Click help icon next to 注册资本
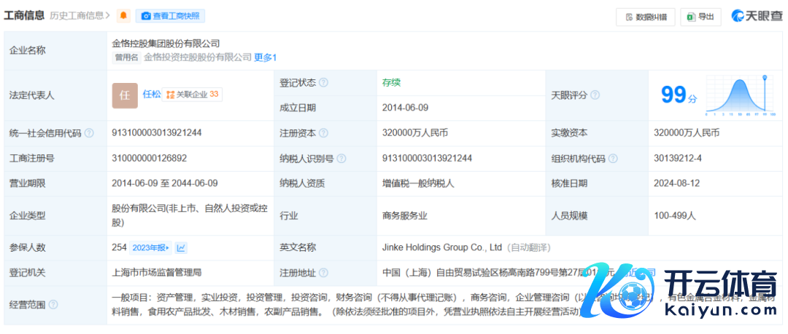Screen dimensions: 788x334 click(x=323, y=133)
